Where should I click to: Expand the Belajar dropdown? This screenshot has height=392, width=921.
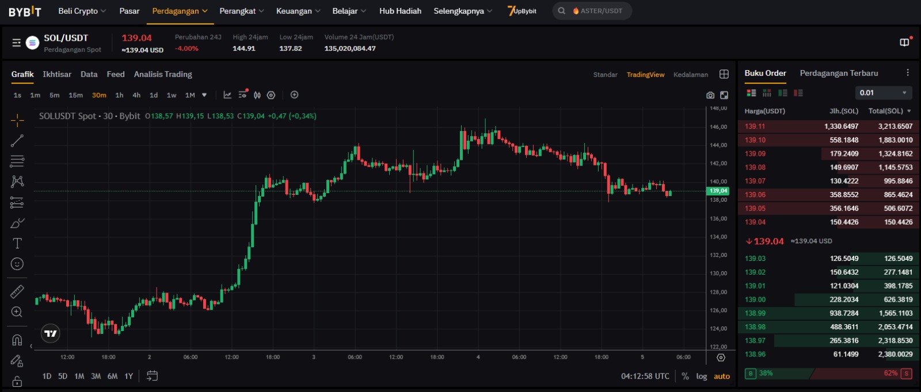click(x=349, y=11)
